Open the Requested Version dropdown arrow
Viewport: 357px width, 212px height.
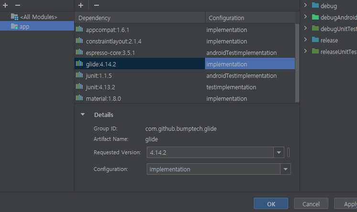coord(279,152)
